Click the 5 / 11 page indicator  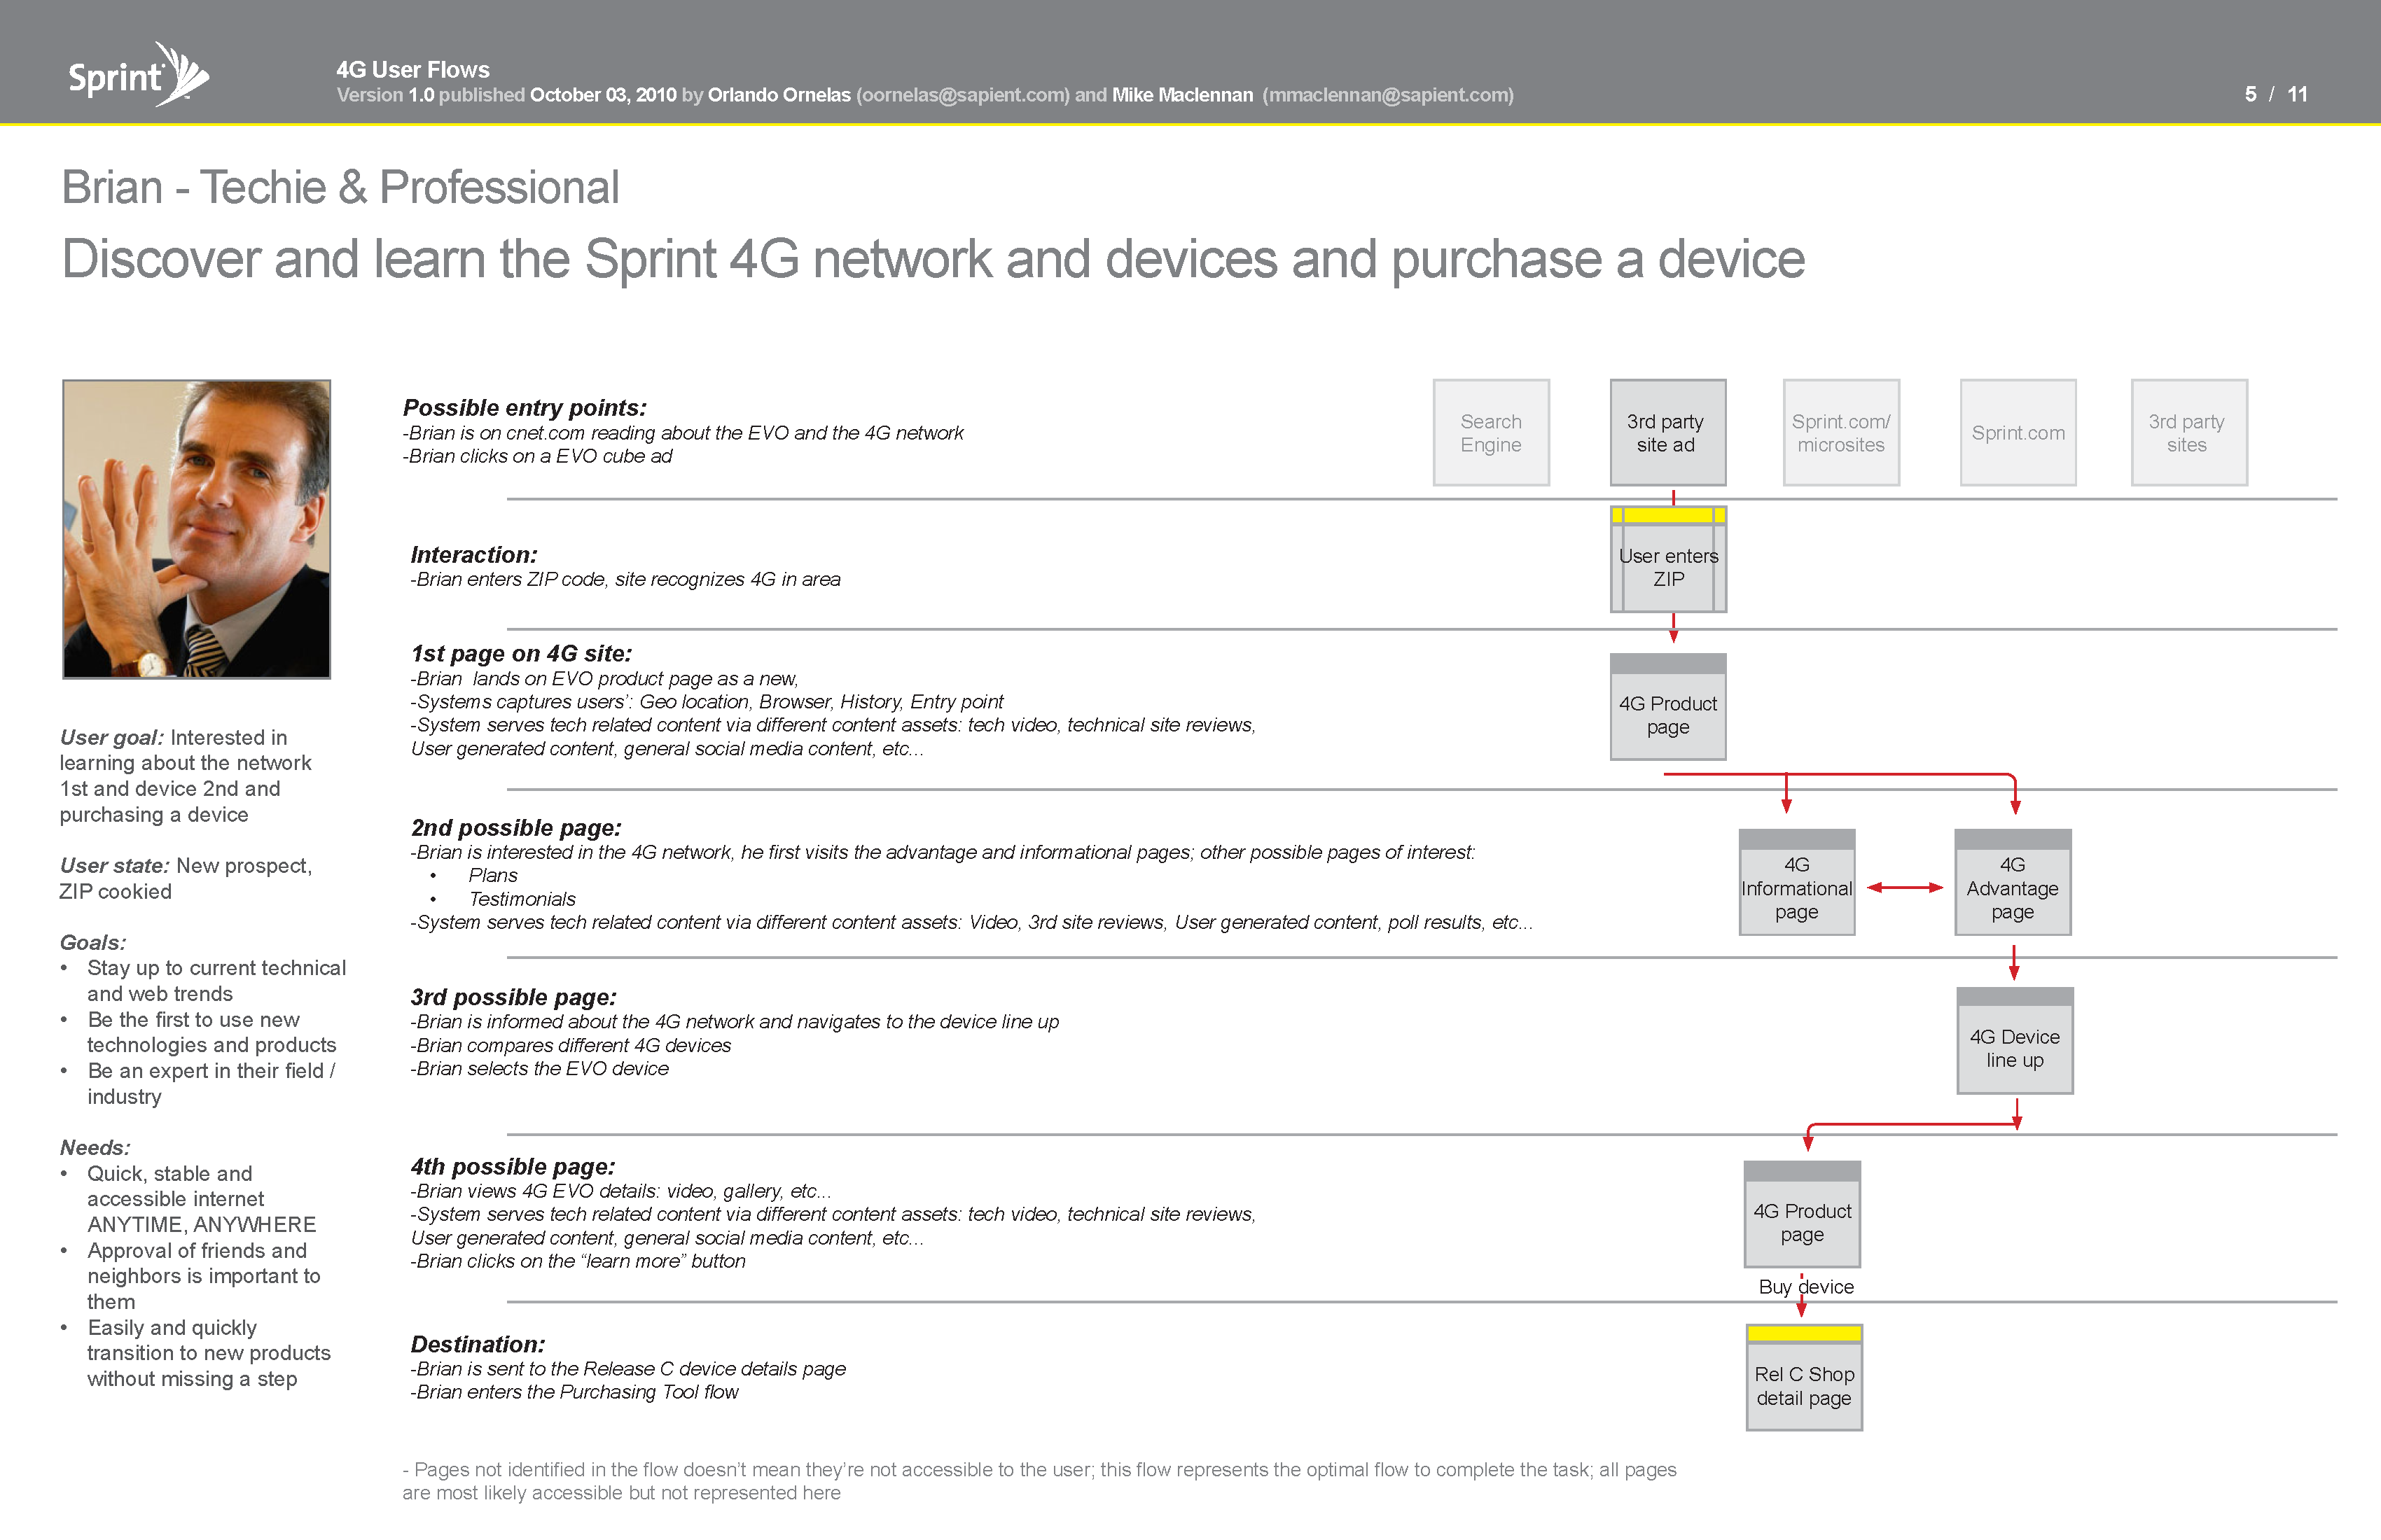pyautogui.click(x=2275, y=94)
